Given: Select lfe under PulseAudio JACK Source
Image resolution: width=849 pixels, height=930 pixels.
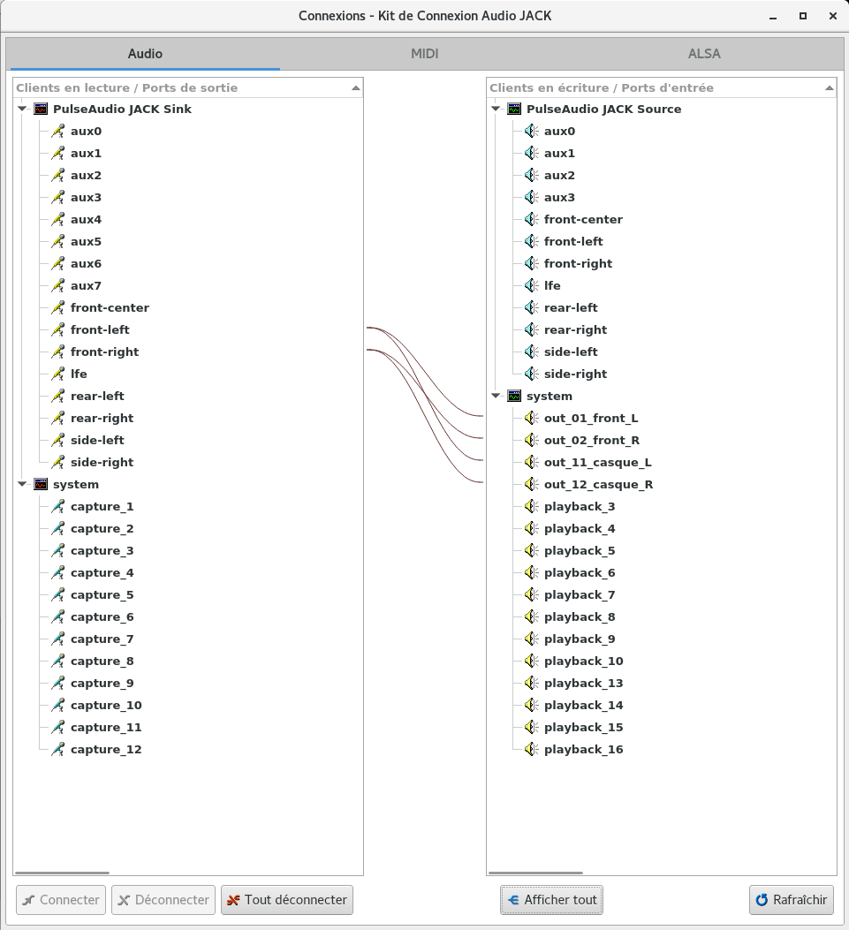Looking at the screenshot, I should coord(552,286).
